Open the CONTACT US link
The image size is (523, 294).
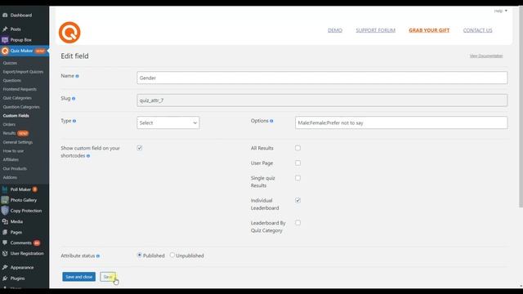tap(477, 30)
